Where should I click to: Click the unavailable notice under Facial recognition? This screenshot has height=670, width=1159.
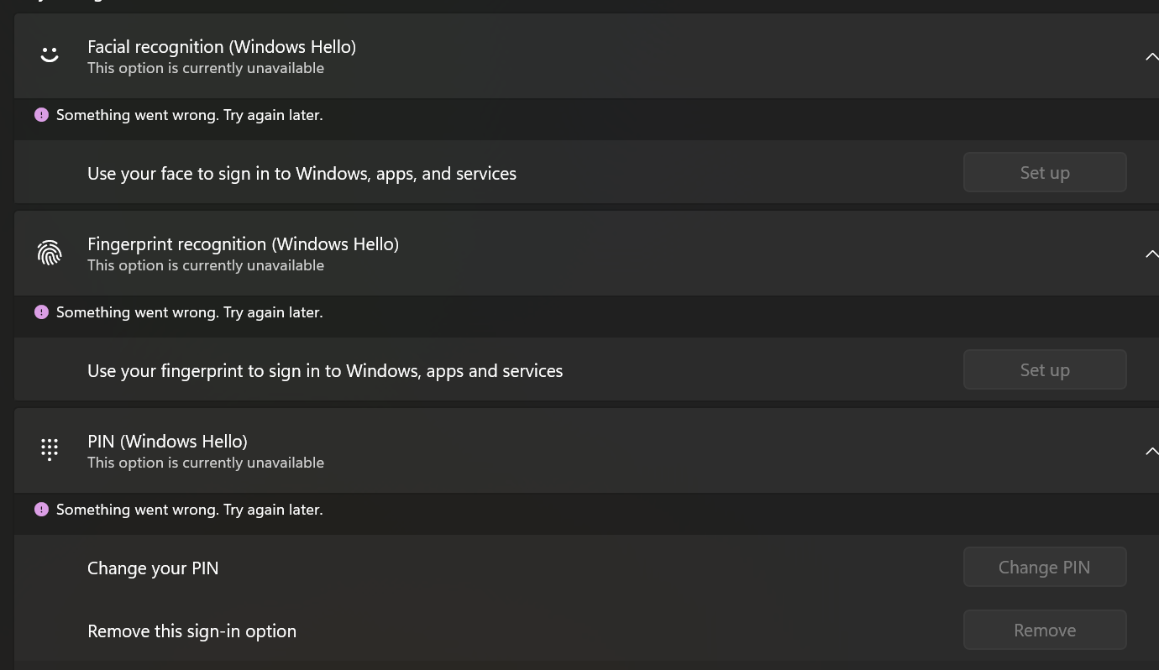[x=206, y=68]
